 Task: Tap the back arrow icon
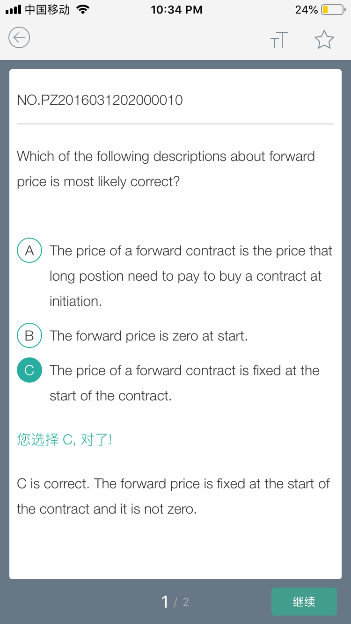click(19, 37)
